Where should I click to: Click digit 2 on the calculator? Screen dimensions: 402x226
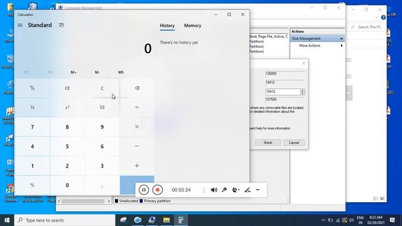(67, 166)
